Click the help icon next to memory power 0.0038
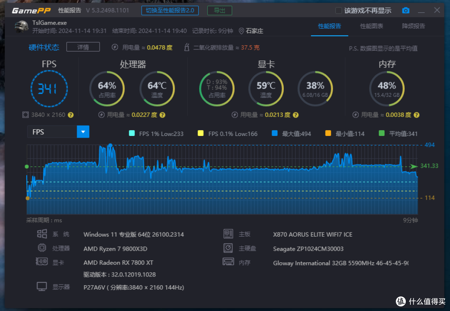This screenshot has width=450, height=311. (x=417, y=115)
